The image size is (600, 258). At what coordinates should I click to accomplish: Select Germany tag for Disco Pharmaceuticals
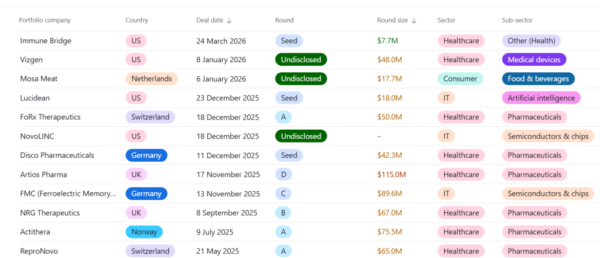click(146, 155)
